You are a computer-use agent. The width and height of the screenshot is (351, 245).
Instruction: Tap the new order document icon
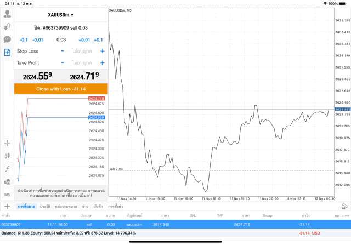(7, 53)
